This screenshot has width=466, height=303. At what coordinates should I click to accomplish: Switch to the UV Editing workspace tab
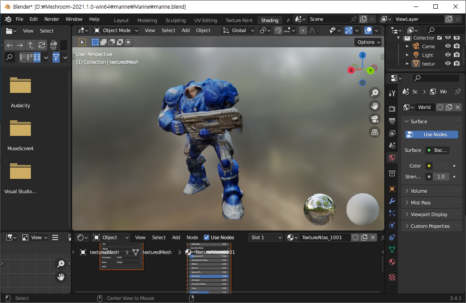[x=206, y=20]
